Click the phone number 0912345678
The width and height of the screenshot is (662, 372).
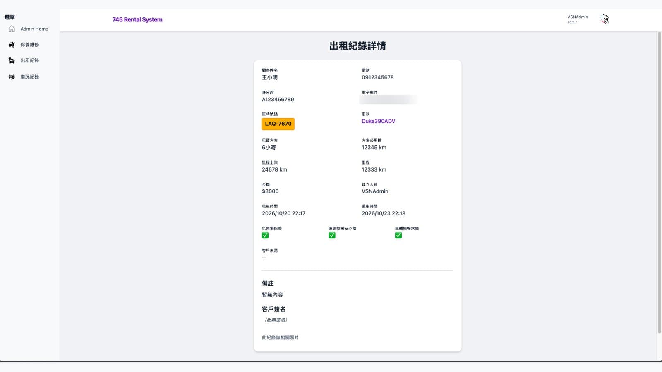tap(378, 77)
